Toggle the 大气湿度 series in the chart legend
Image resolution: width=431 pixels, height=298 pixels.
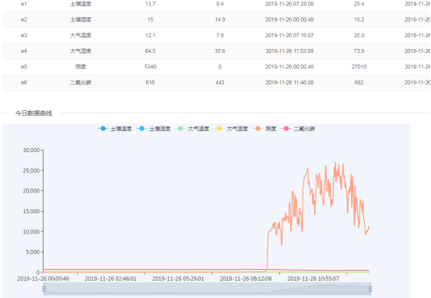(231, 129)
